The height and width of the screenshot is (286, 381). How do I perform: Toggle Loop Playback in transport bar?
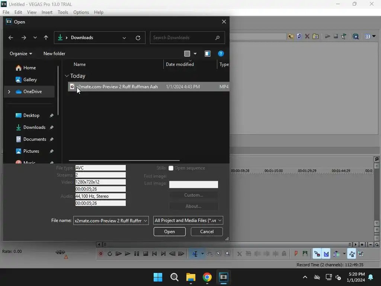click(x=110, y=254)
